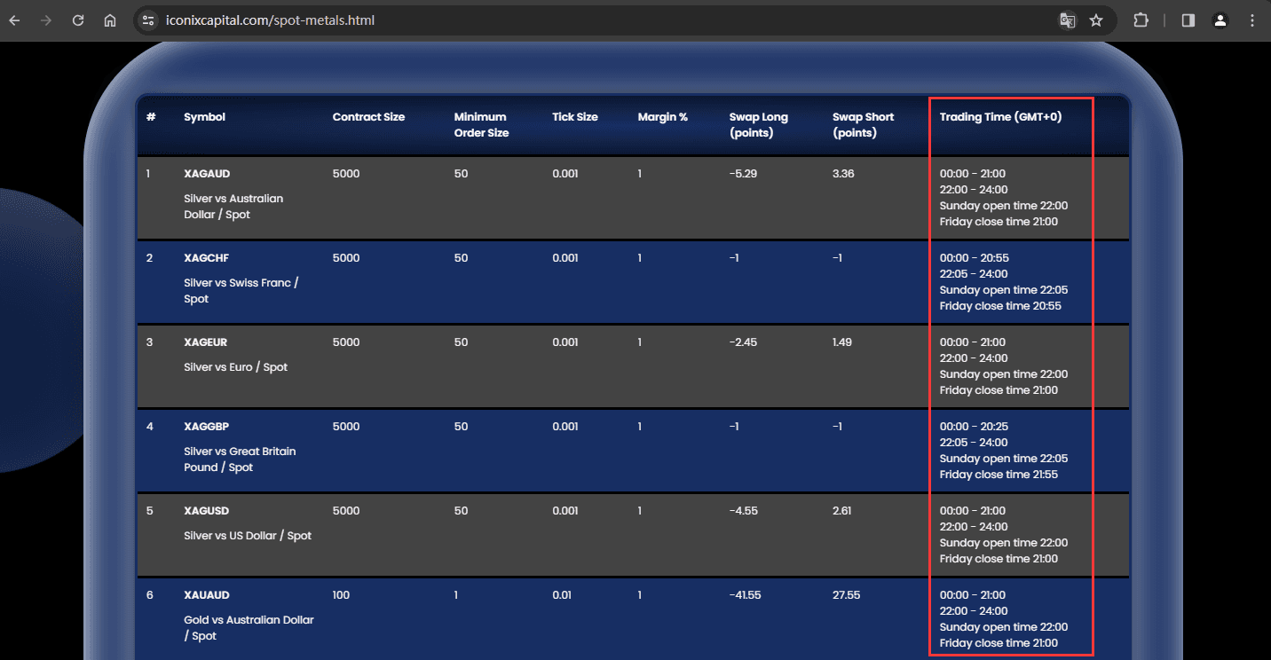Click the Swap Short (points) header
The width and height of the screenshot is (1271, 660).
point(863,125)
